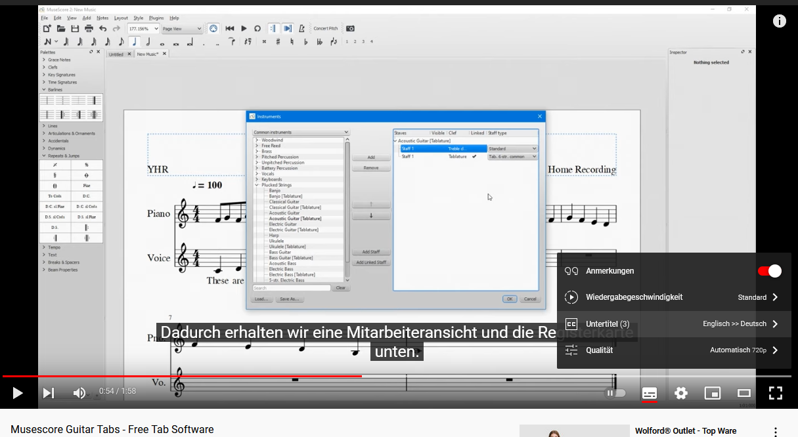Save the score with the floppy disk icon
The image size is (798, 437).
click(x=75, y=28)
